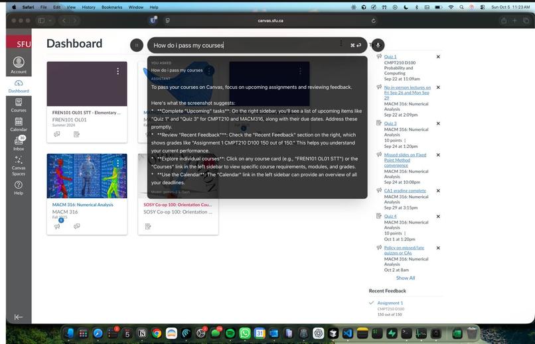Open the Window menu

(136, 7)
